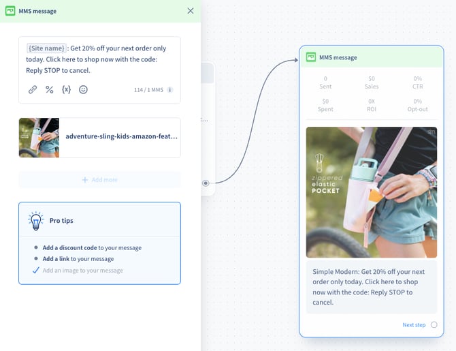
Task: Select the MMS message card title on canvas
Action: pos(338,58)
